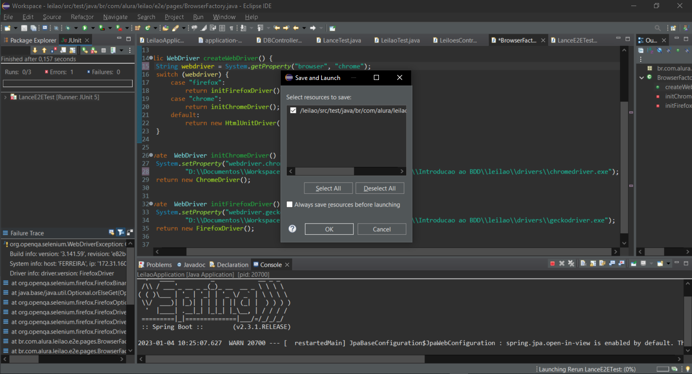Toggle Hide Static Members in Outline

click(x=669, y=51)
